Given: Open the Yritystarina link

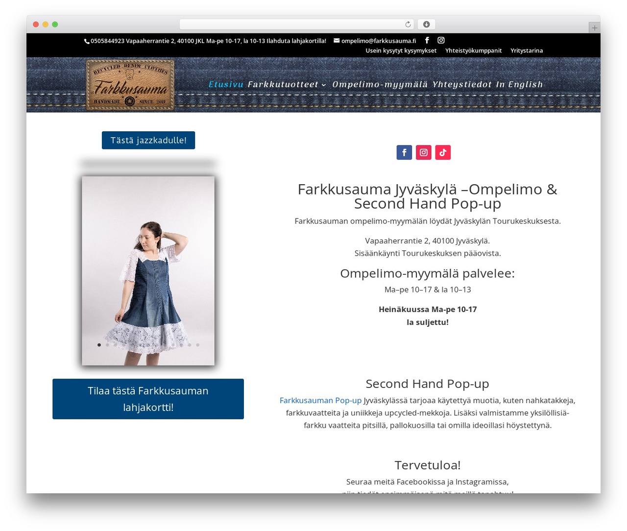Looking at the screenshot, I should (527, 50).
